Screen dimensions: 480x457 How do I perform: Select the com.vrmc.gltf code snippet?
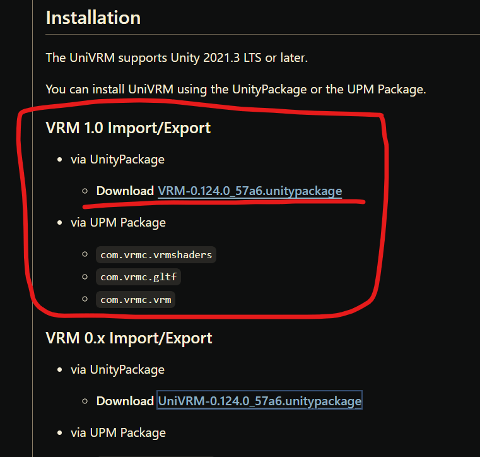pos(138,277)
